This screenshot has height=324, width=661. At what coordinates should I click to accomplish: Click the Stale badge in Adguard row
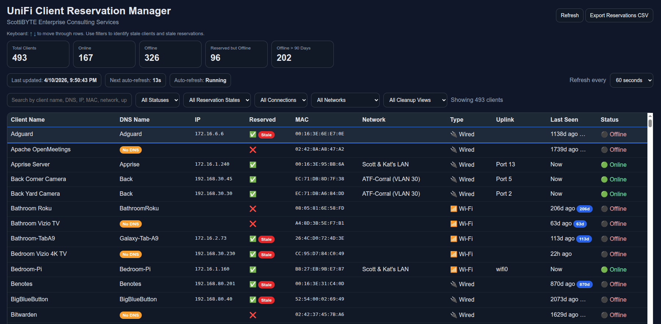tap(266, 135)
